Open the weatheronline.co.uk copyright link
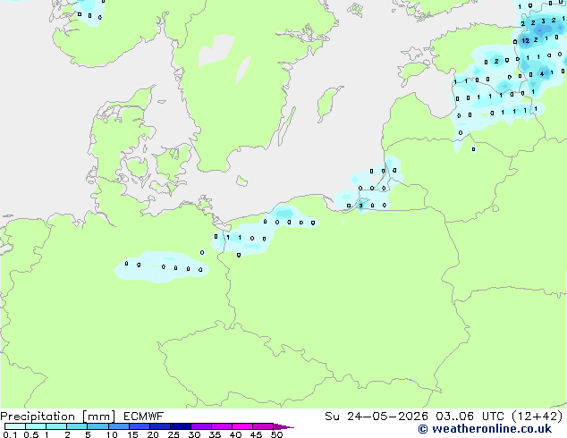Screen dimensions: 567x438 click(x=485, y=429)
